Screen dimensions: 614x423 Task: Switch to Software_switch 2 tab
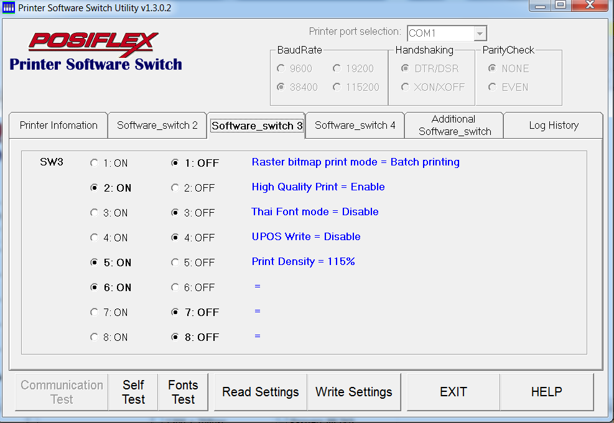(x=157, y=125)
